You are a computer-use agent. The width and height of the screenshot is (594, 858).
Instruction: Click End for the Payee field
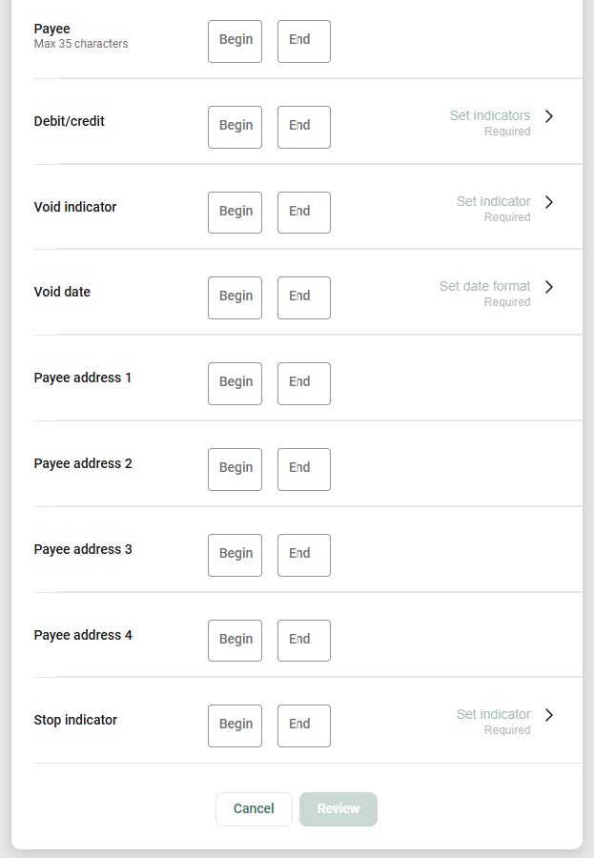pos(303,41)
